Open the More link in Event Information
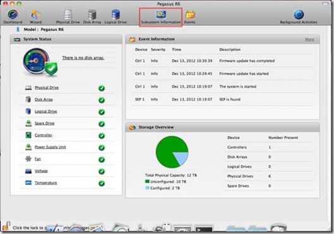Screen dimensions: 334x234 (309, 40)
